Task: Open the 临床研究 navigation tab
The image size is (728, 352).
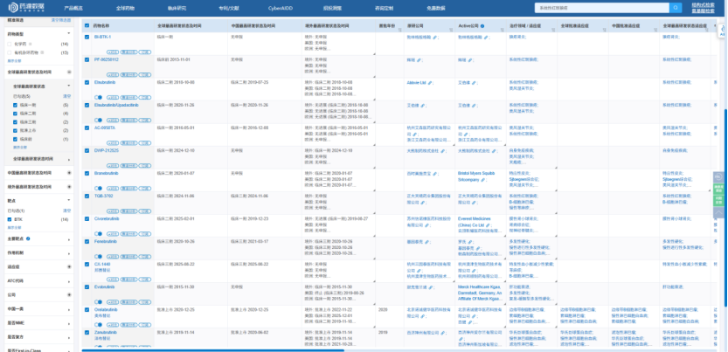Action: coord(178,7)
